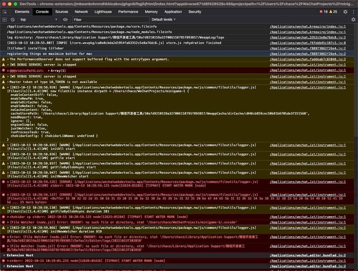This screenshot has width=358, height=271.
Task: Open faddeab7c82048.js:2 source link
Action: [308, 59]
